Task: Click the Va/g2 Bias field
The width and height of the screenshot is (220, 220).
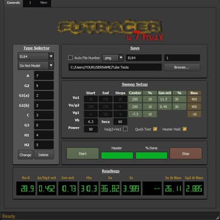Action: [194, 107]
